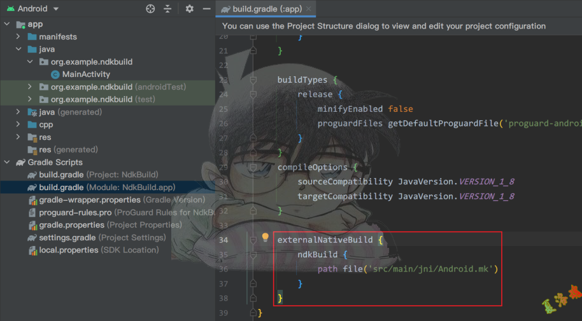Screen dimensions: 582x321
Task: Expand the java (generated) folder
Action: click(x=18, y=112)
